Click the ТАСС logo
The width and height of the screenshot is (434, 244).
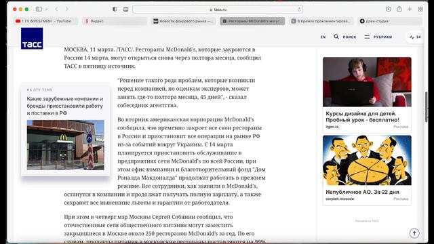tap(32, 39)
